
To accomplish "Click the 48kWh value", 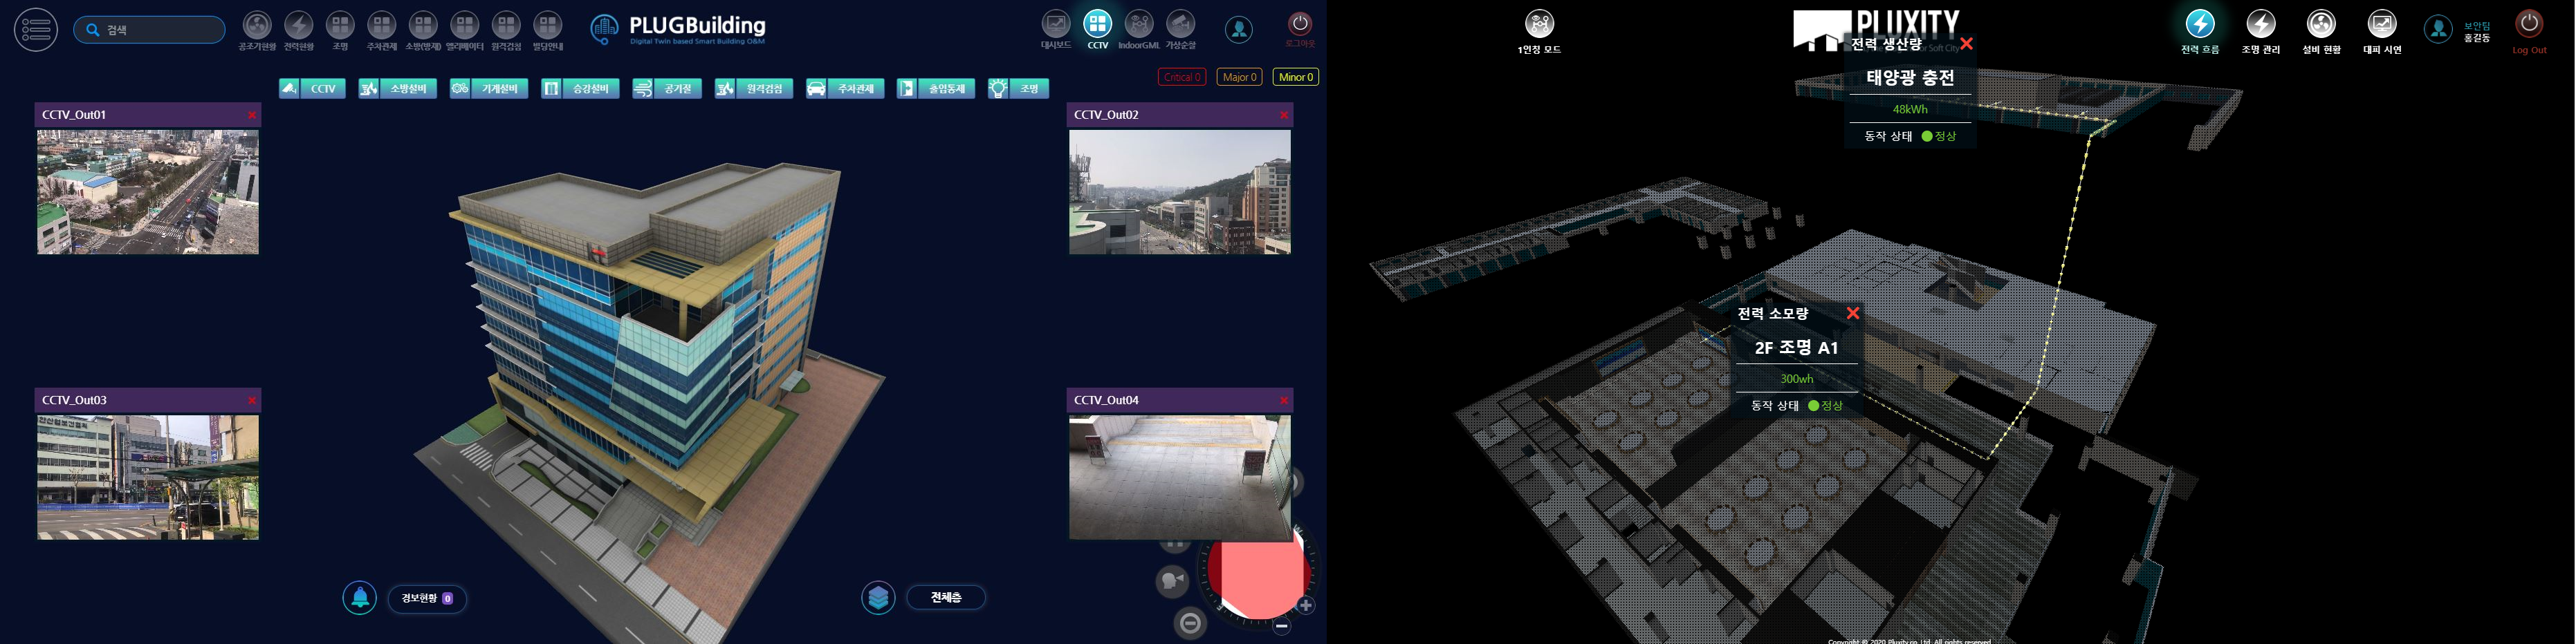I will tap(1910, 109).
